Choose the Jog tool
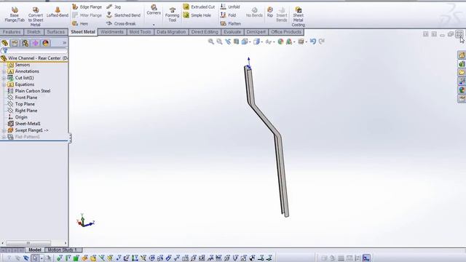 point(114,7)
